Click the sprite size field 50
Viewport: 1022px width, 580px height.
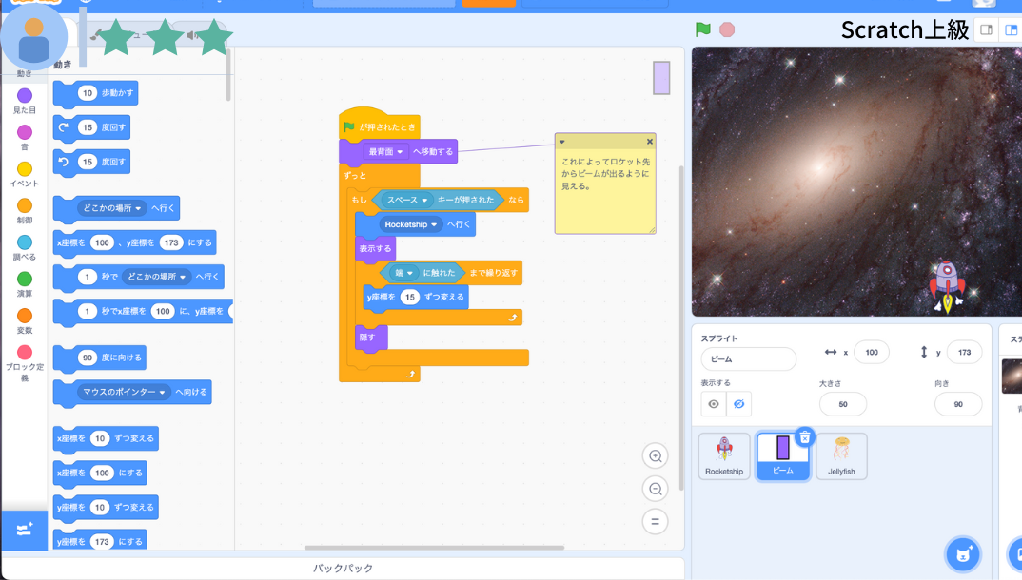(x=843, y=404)
